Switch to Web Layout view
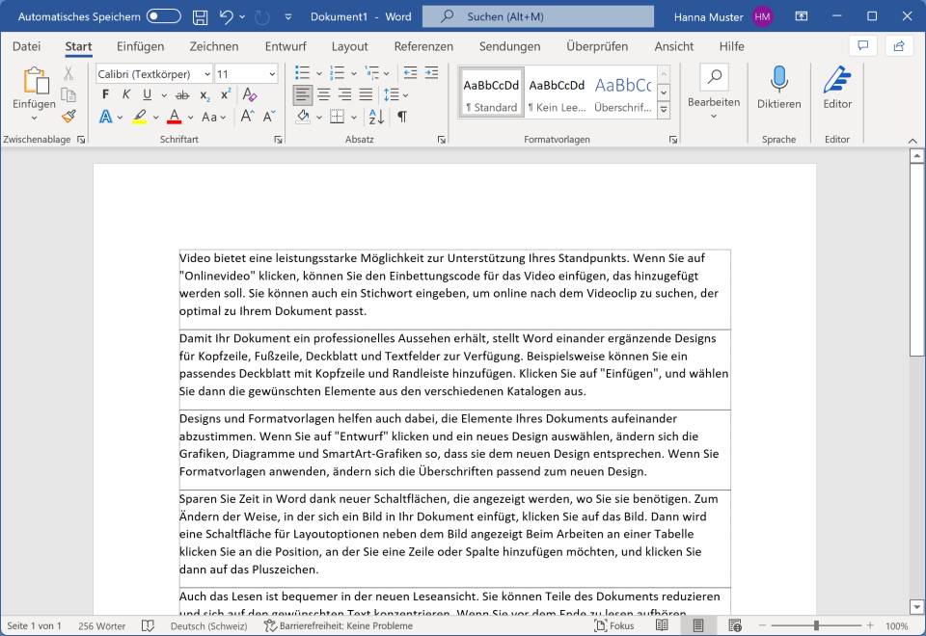Screen dimensions: 926x636 click(x=735, y=625)
